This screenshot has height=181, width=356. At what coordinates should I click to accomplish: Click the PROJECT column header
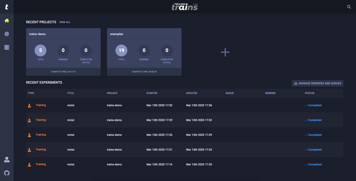click(112, 93)
